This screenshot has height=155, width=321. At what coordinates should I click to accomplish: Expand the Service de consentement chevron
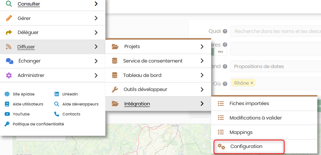[202, 61]
